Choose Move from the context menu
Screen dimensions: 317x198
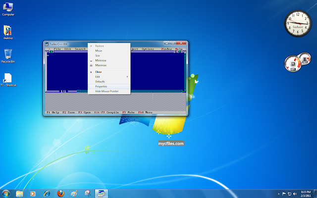click(x=109, y=50)
